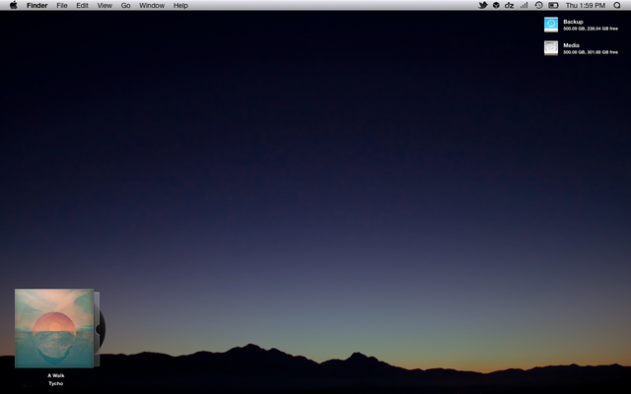Screen dimensions: 631x394
Task: Open the Edit menu
Action: pyautogui.click(x=82, y=5)
